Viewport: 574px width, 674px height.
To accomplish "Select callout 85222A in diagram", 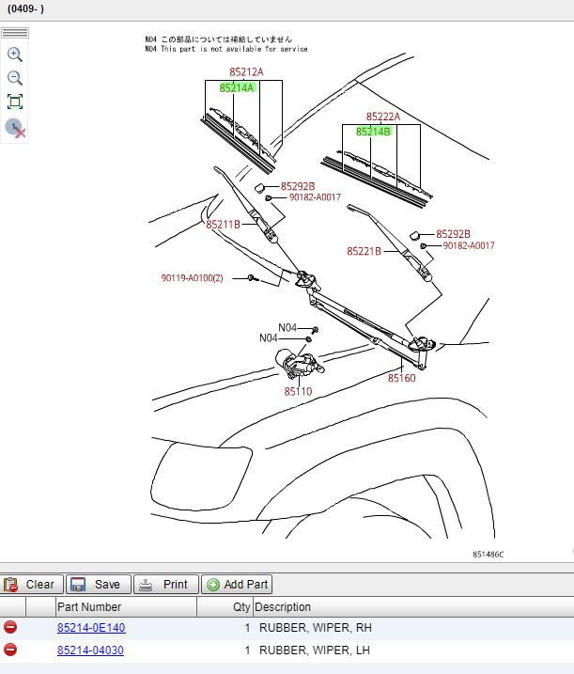I will coord(382,117).
